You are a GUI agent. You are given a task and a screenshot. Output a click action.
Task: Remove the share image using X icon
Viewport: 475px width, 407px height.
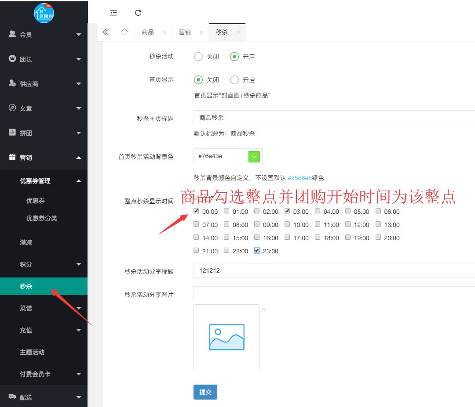coord(264,310)
